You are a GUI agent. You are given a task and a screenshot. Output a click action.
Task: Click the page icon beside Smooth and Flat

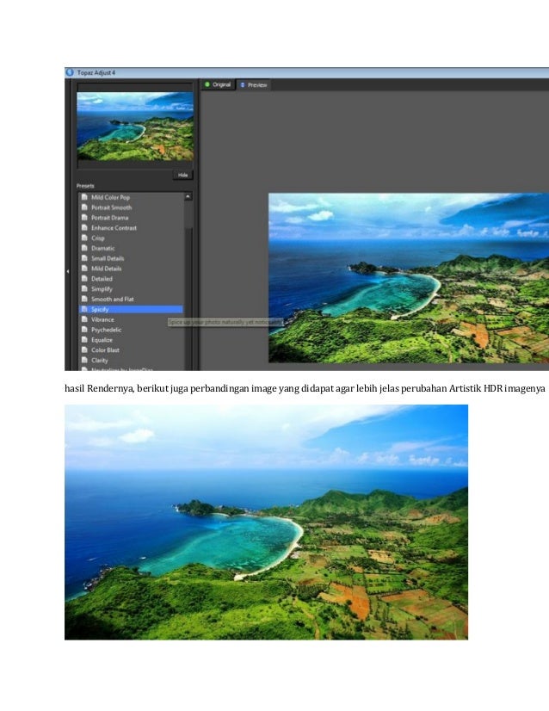pyautogui.click(x=84, y=299)
